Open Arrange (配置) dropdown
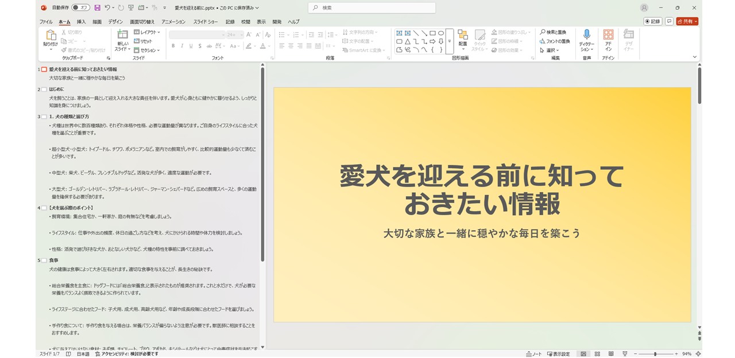Screen dimensions: 735x358 [463, 40]
